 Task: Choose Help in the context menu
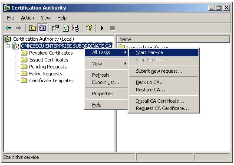[106, 105]
